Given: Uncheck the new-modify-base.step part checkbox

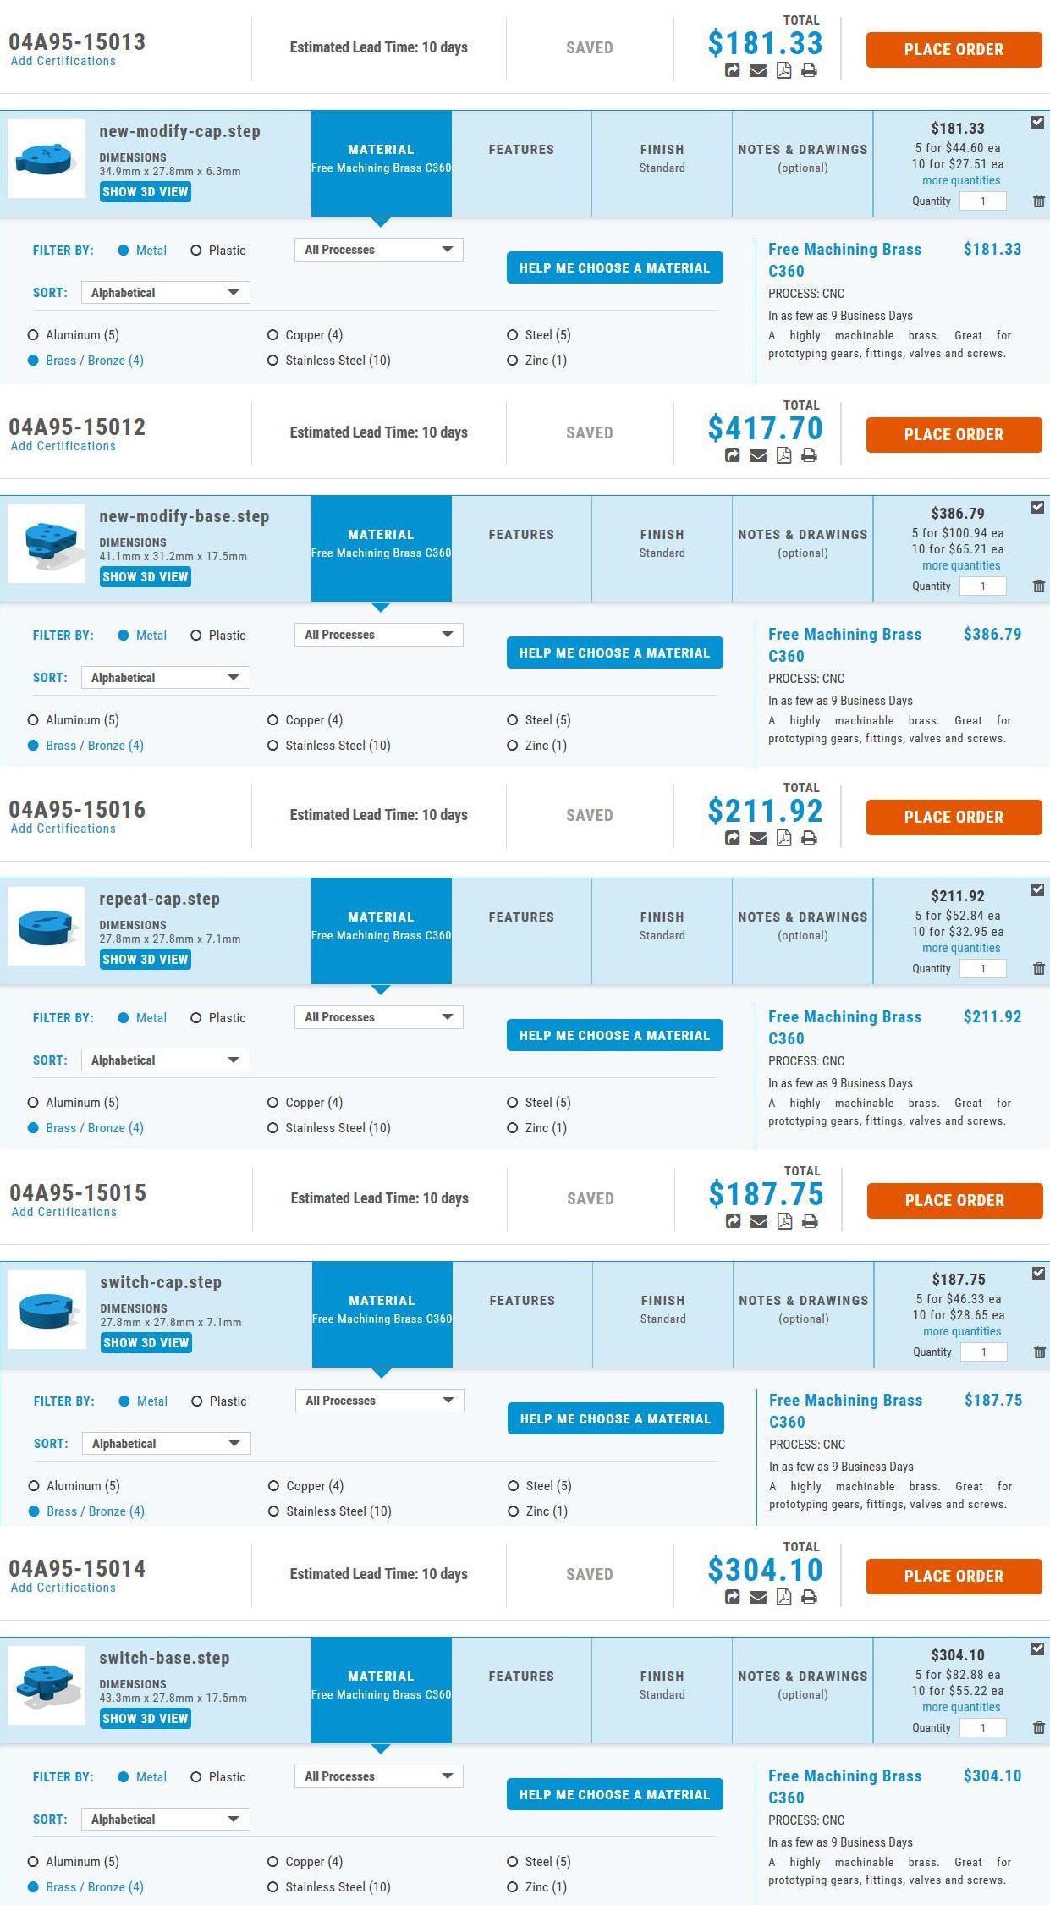Looking at the screenshot, I should 1037,508.
